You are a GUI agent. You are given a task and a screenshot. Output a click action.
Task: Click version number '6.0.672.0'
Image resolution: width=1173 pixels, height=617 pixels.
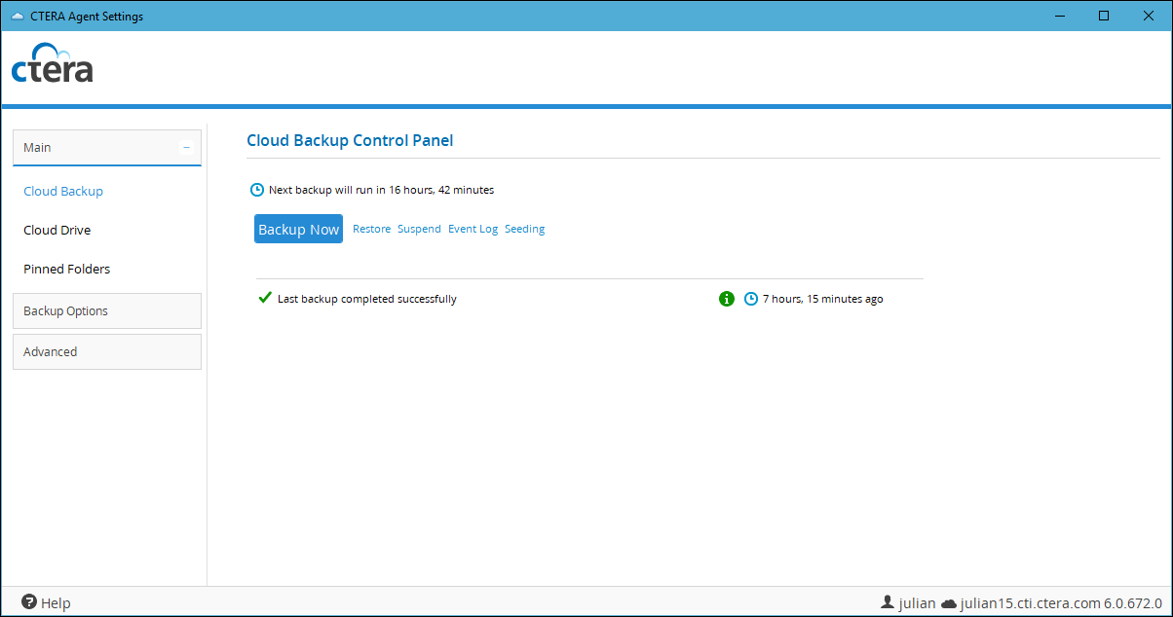[x=1133, y=603]
